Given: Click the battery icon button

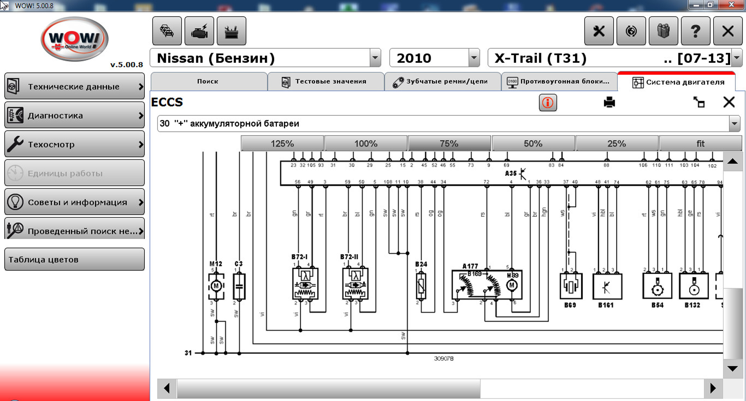Looking at the screenshot, I should pos(231,31).
